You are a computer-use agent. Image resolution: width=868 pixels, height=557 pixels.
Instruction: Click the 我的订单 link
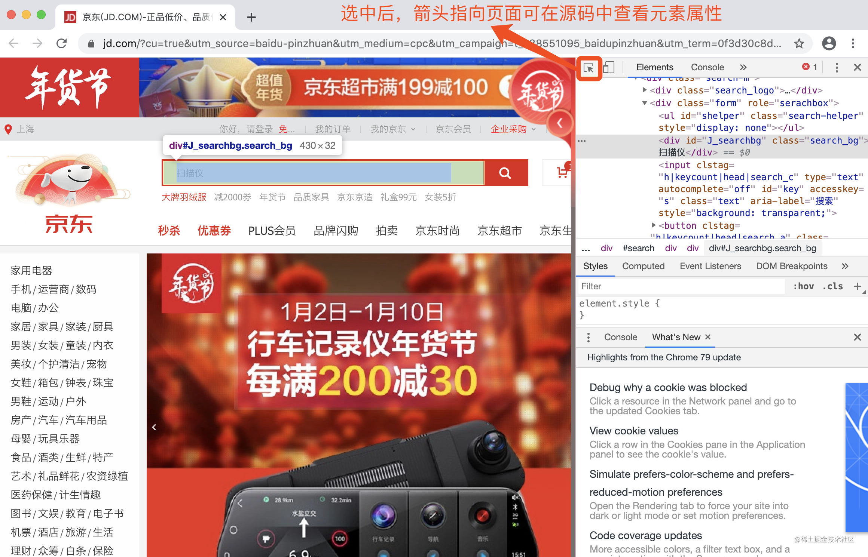click(333, 129)
